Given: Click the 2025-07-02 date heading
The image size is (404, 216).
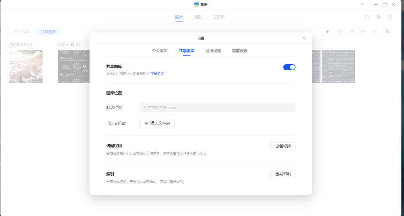Looking at the screenshot, I should pyautogui.click(x=21, y=44).
